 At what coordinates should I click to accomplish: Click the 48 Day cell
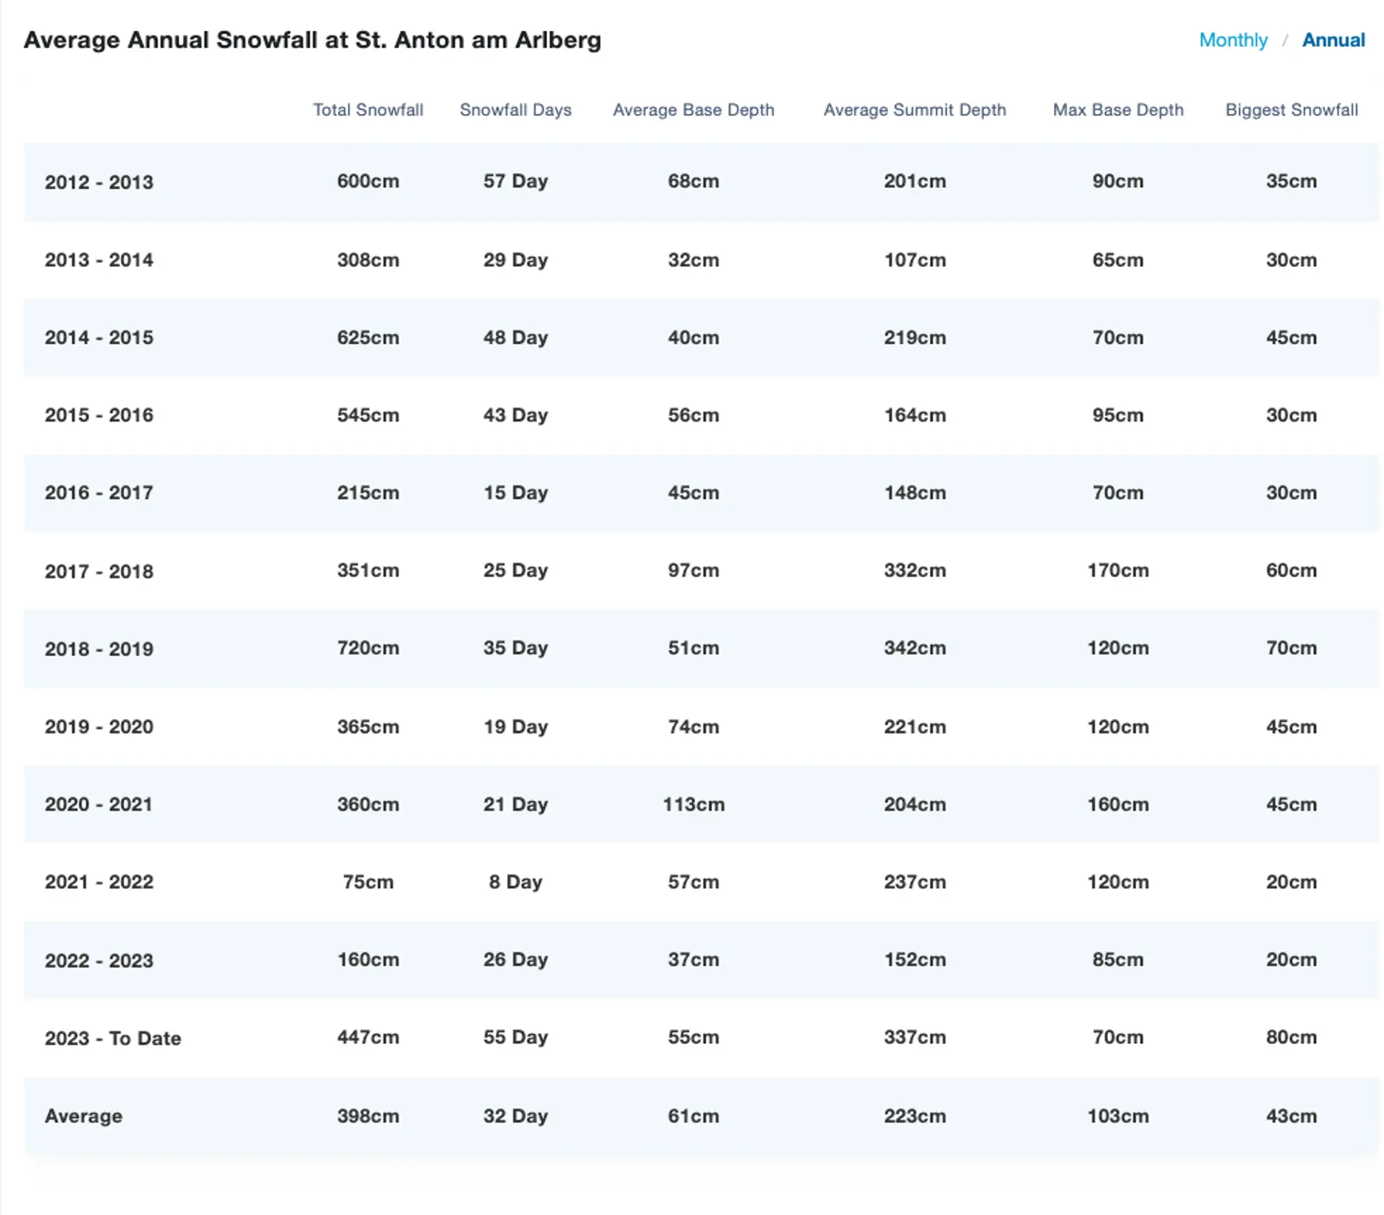tap(515, 337)
